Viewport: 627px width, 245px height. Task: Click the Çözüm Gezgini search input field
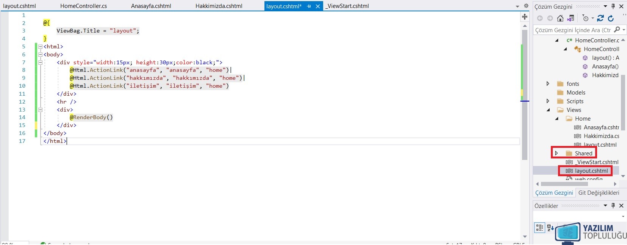573,30
